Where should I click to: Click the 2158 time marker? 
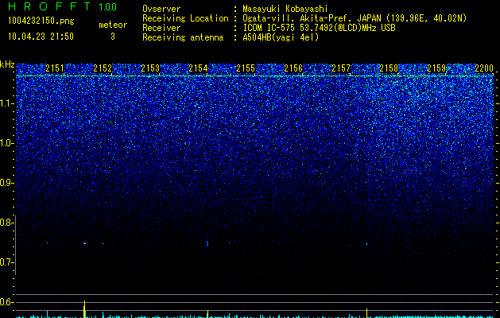pyautogui.click(x=389, y=68)
